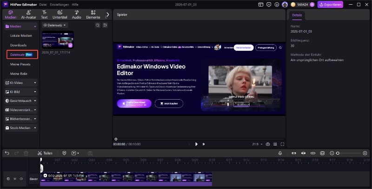Split the clip using Teilen
Viewport: 372px width, 189px height.
click(x=45, y=153)
